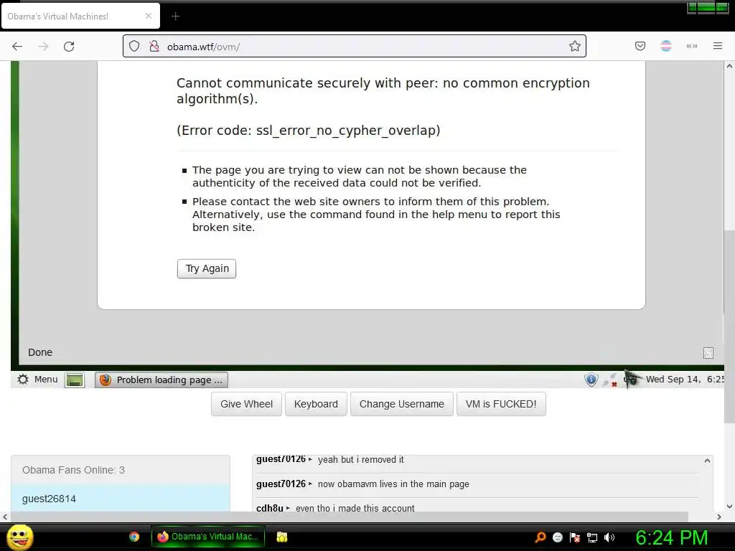Launch Chrome from the taskbar
735x551 pixels.
[x=134, y=537]
